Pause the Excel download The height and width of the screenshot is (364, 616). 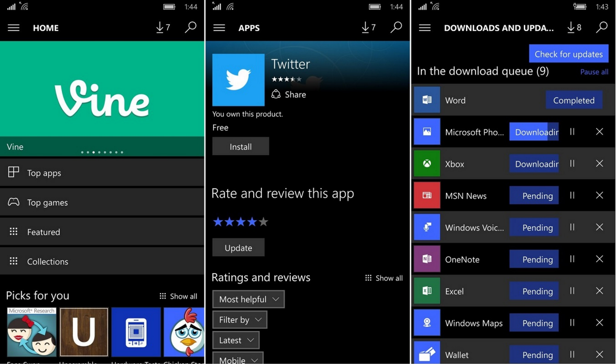pyautogui.click(x=572, y=291)
